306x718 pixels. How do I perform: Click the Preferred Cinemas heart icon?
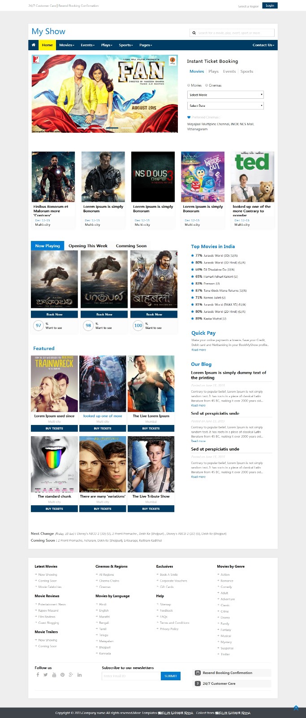coord(189,118)
